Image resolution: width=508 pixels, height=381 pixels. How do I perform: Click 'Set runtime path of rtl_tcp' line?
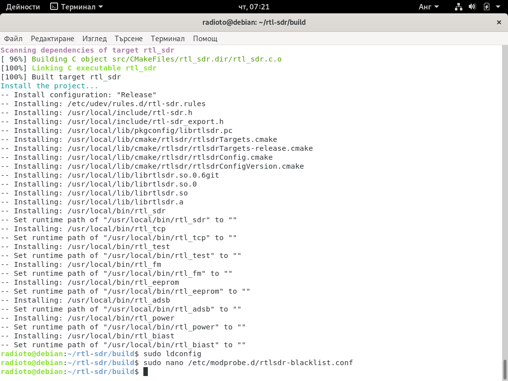coord(119,238)
